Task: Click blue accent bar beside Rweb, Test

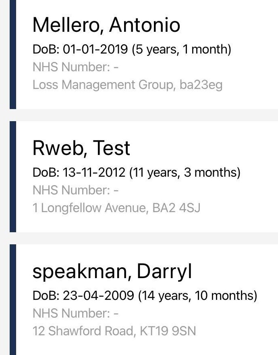Action: (12, 176)
